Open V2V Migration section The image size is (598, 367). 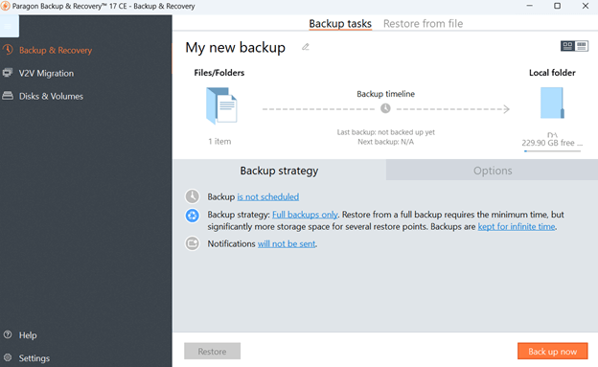(46, 73)
